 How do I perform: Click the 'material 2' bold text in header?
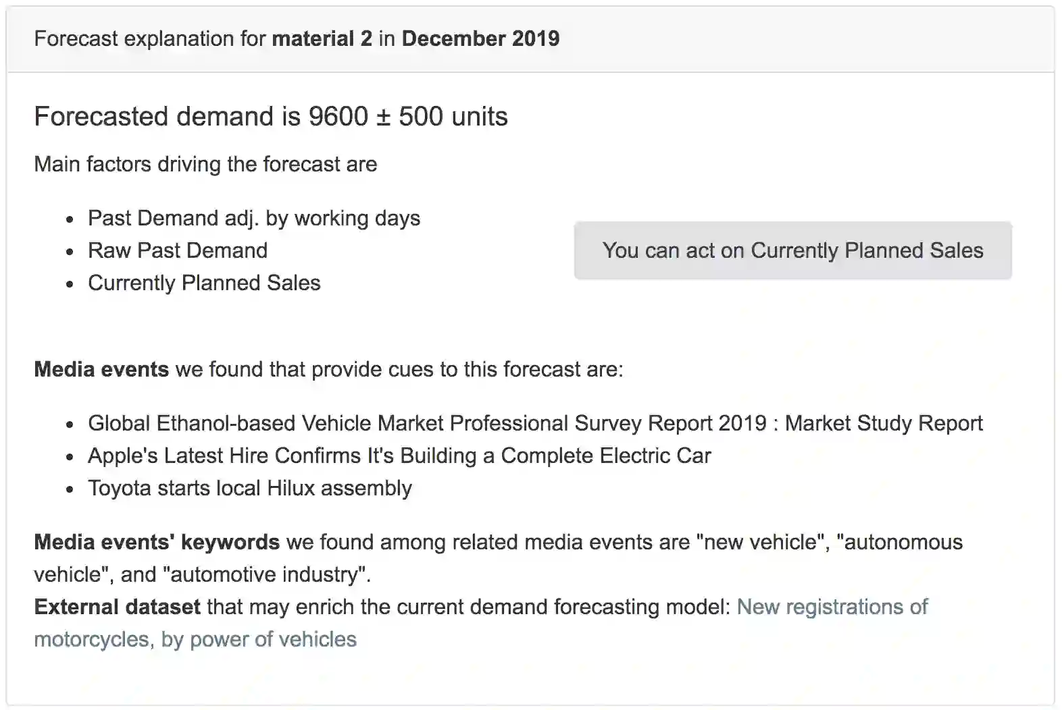click(322, 39)
